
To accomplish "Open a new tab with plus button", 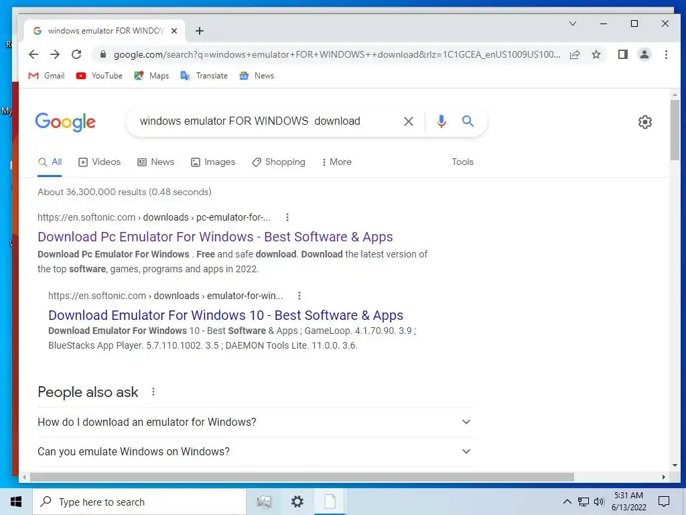I will pos(200,31).
